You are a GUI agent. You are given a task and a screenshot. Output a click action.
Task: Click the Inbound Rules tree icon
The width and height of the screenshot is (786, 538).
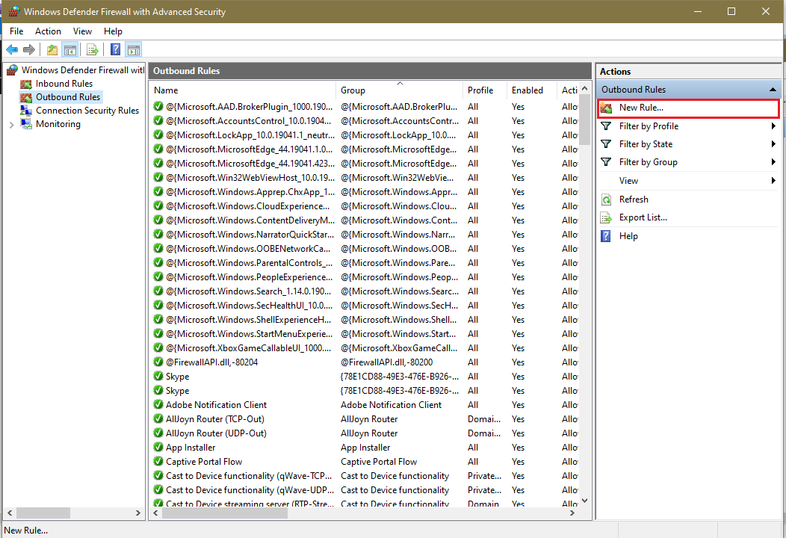click(x=26, y=84)
